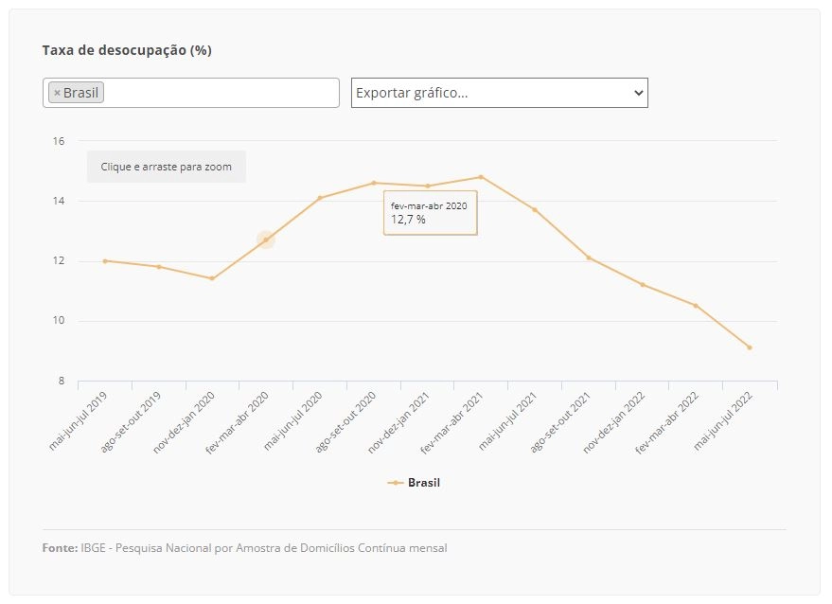
Task: Select the ago-set-out 2020 data point
Action: coord(374,183)
